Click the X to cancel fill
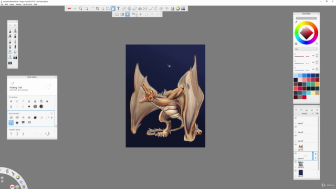 pos(152,14)
